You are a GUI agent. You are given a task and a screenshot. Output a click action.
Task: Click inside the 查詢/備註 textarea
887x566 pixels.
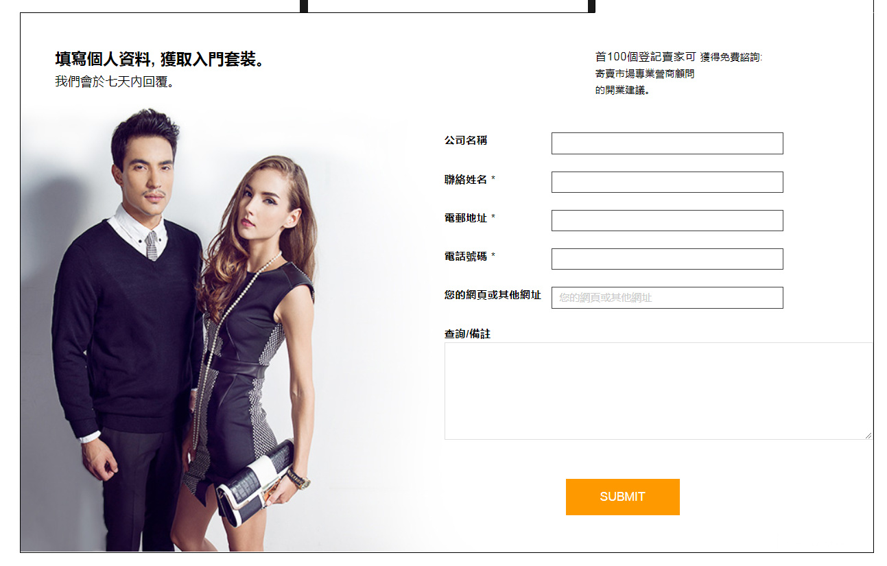tap(659, 391)
